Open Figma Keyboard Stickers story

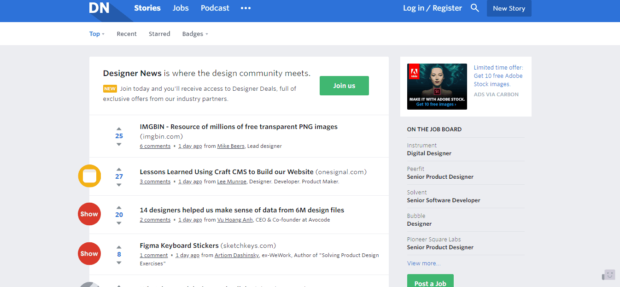[179, 246]
